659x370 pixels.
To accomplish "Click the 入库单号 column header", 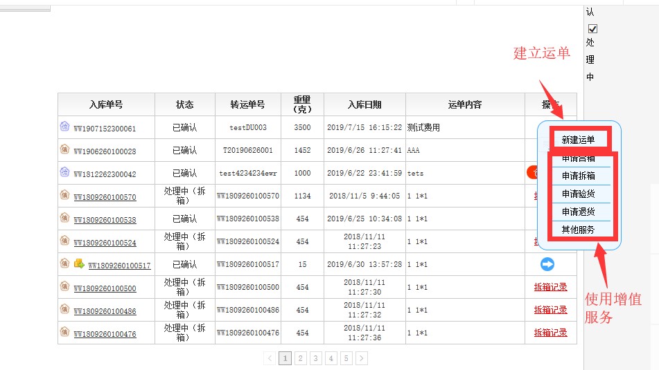I will pos(106,104).
